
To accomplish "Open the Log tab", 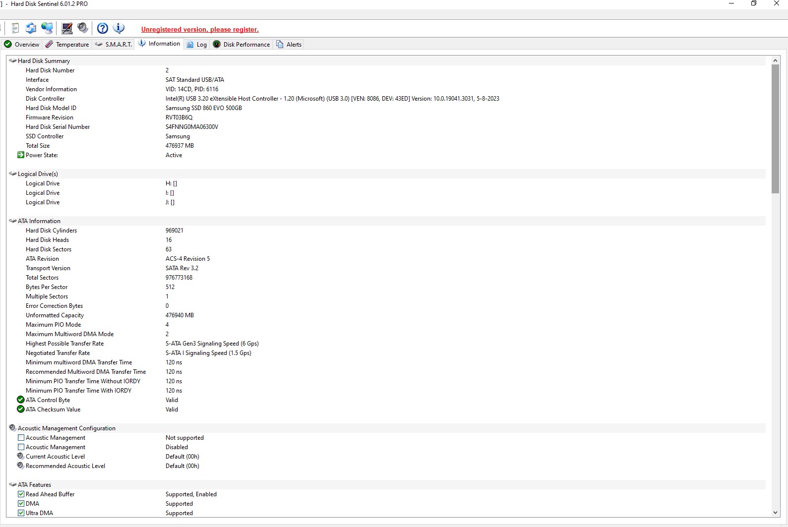I will click(x=197, y=44).
